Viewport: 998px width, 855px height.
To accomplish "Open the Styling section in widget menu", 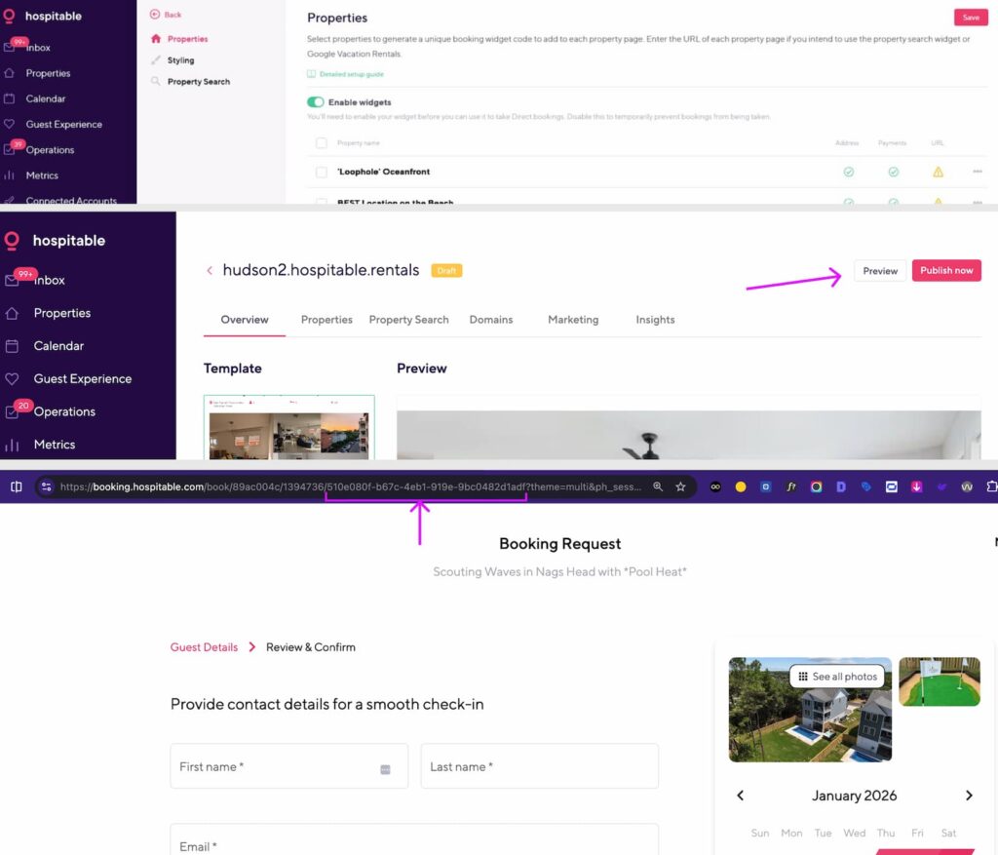I will click(180, 60).
